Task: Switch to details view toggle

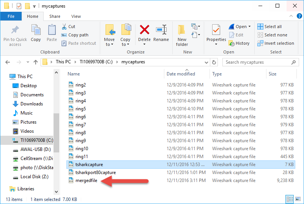Action: [290, 199]
